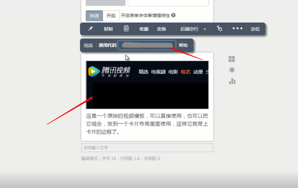Select the 通用代码 tab
298x188 pixels.
107,45
